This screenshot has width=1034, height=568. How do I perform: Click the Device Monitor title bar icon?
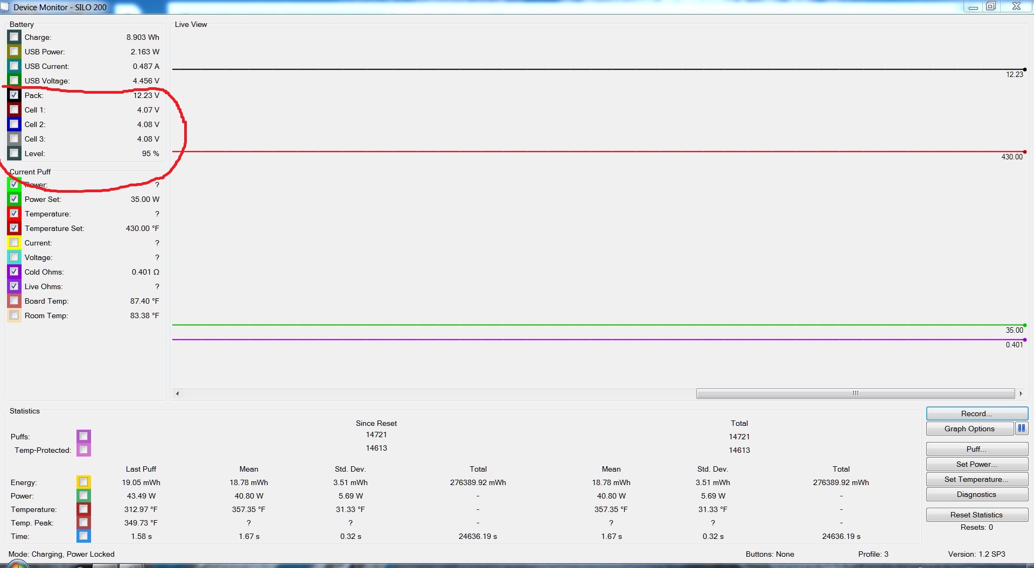click(x=5, y=7)
